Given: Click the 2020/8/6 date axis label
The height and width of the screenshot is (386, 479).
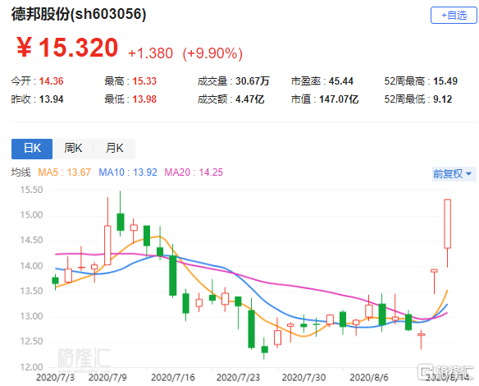Looking at the screenshot, I should (x=369, y=378).
